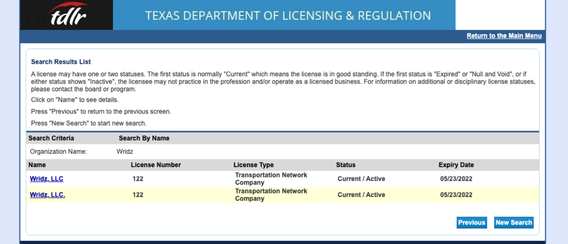
Task: Click first row license number 122
Action: coord(138,179)
